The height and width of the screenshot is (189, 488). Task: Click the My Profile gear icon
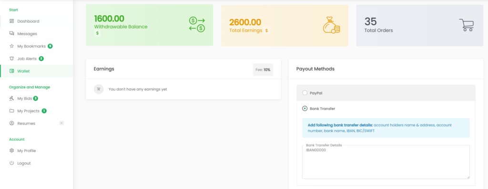12,150
